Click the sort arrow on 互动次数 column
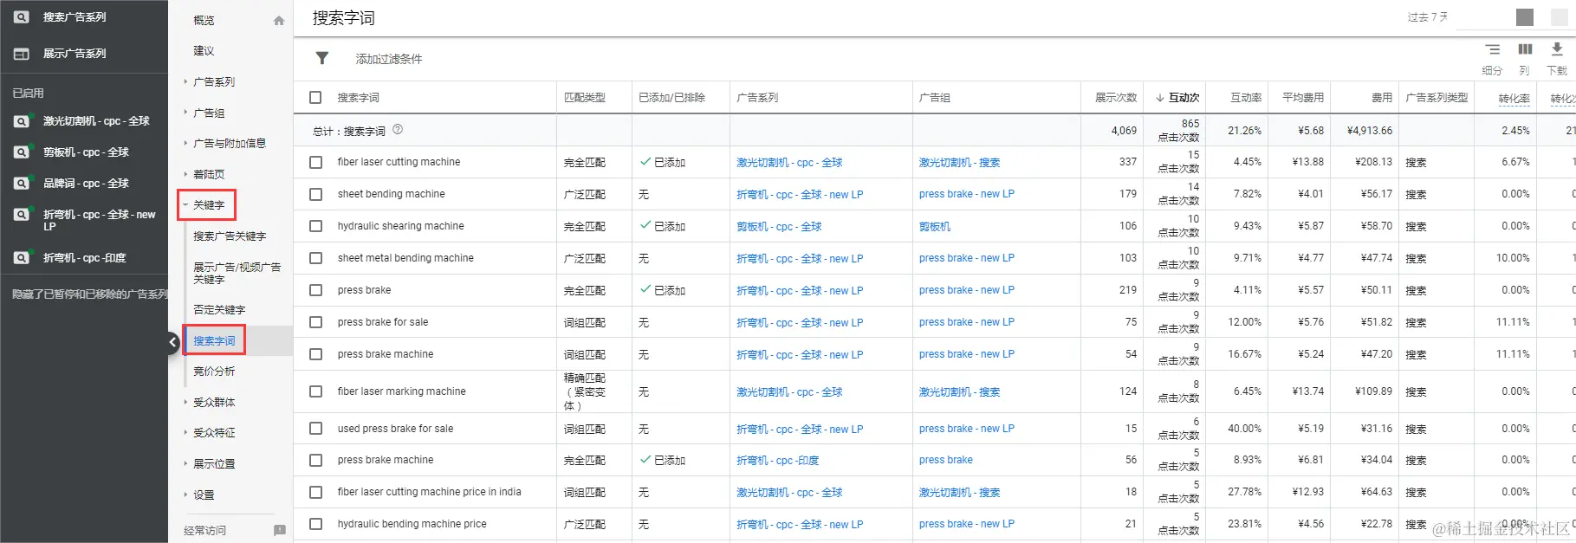The height and width of the screenshot is (543, 1576). pyautogui.click(x=1160, y=98)
